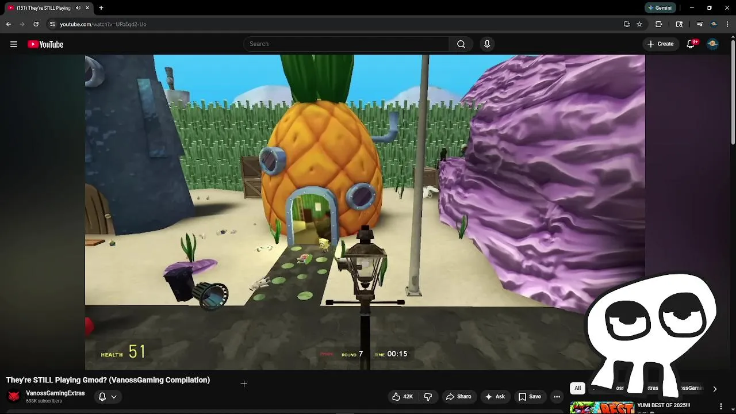Save video to a playlist
Viewport: 736px width, 414px height.
530,397
